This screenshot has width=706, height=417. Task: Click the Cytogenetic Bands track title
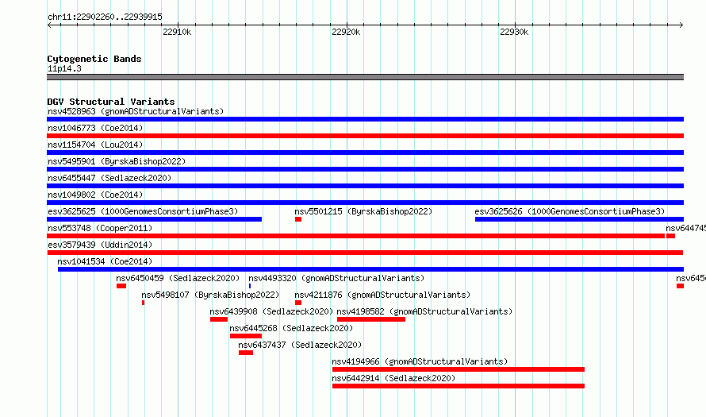point(94,59)
